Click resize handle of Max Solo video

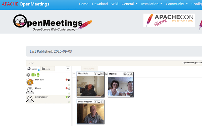(x=102, y=95)
